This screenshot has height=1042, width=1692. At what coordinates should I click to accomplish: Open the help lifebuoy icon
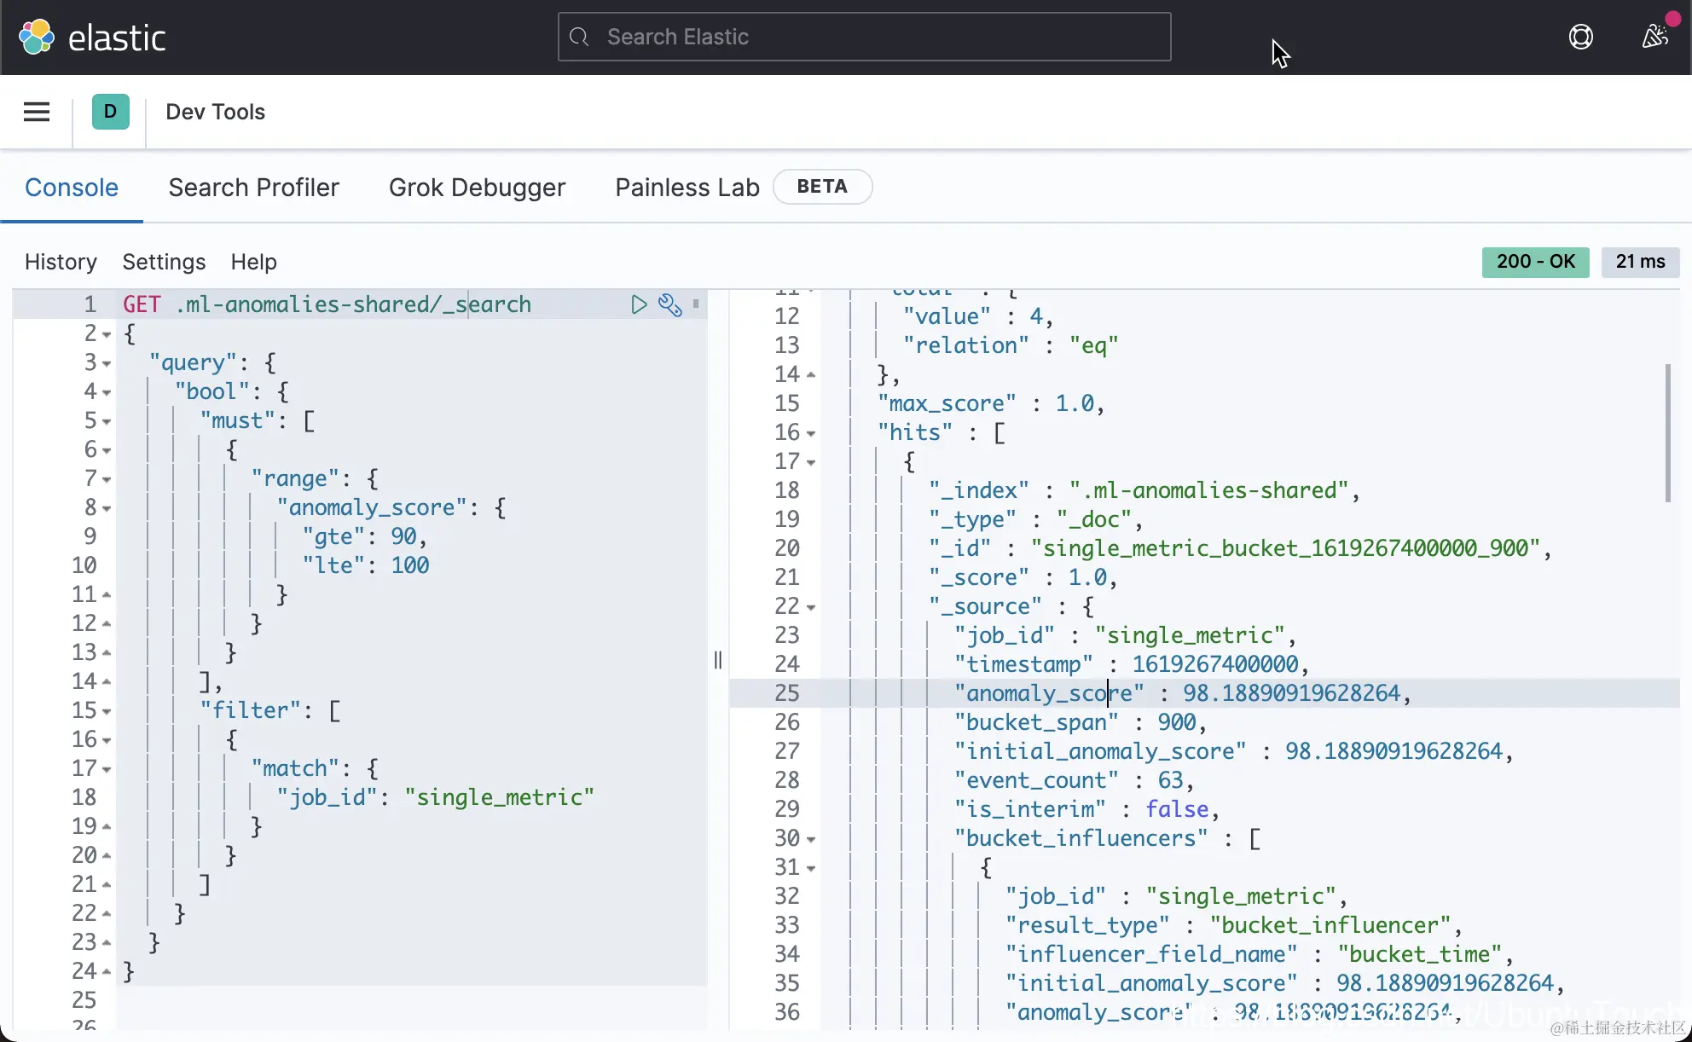[1580, 37]
